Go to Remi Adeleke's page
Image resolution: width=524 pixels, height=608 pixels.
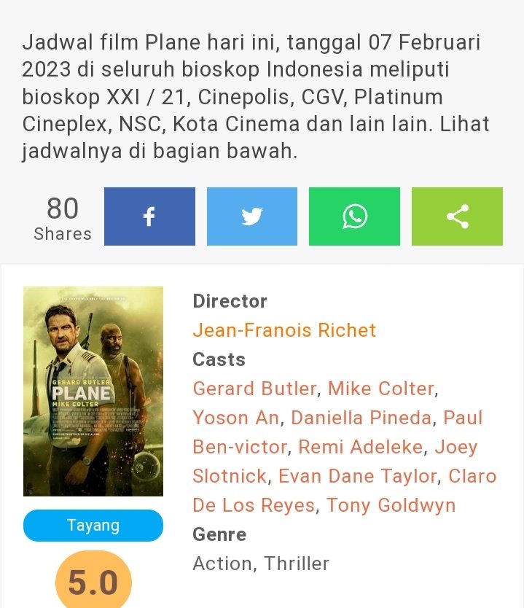[x=361, y=447]
